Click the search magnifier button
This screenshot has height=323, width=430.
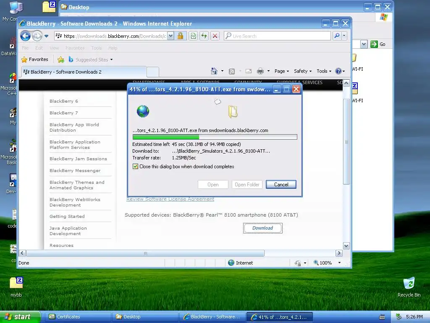(337, 36)
